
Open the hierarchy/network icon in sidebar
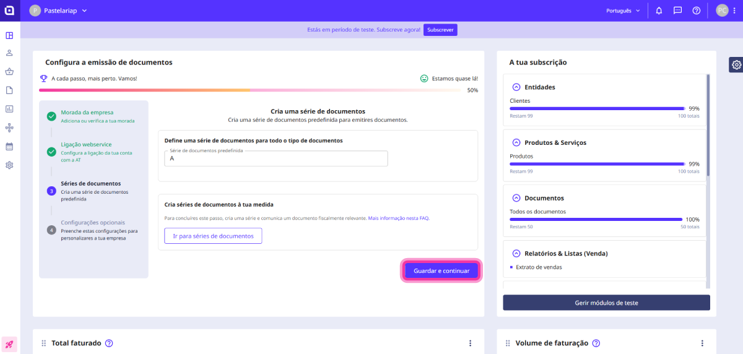point(9,127)
